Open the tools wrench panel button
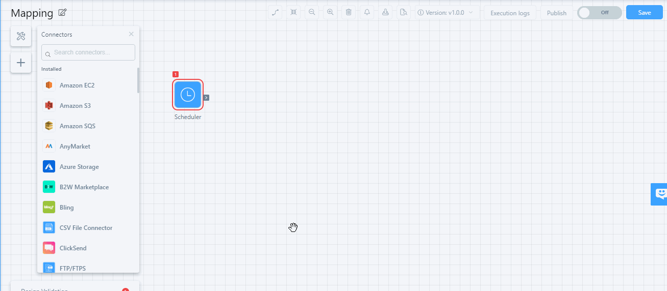 (x=21, y=36)
